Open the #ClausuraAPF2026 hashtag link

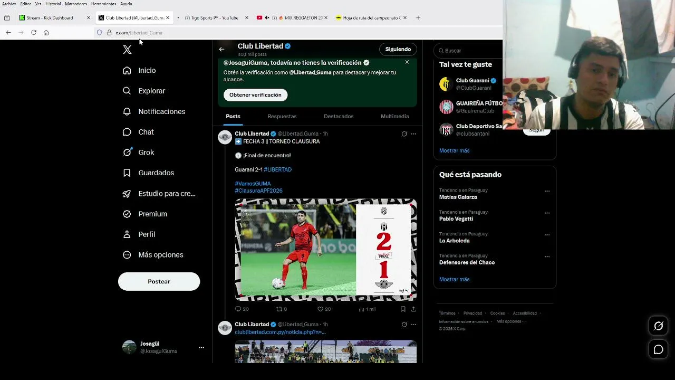(258, 191)
